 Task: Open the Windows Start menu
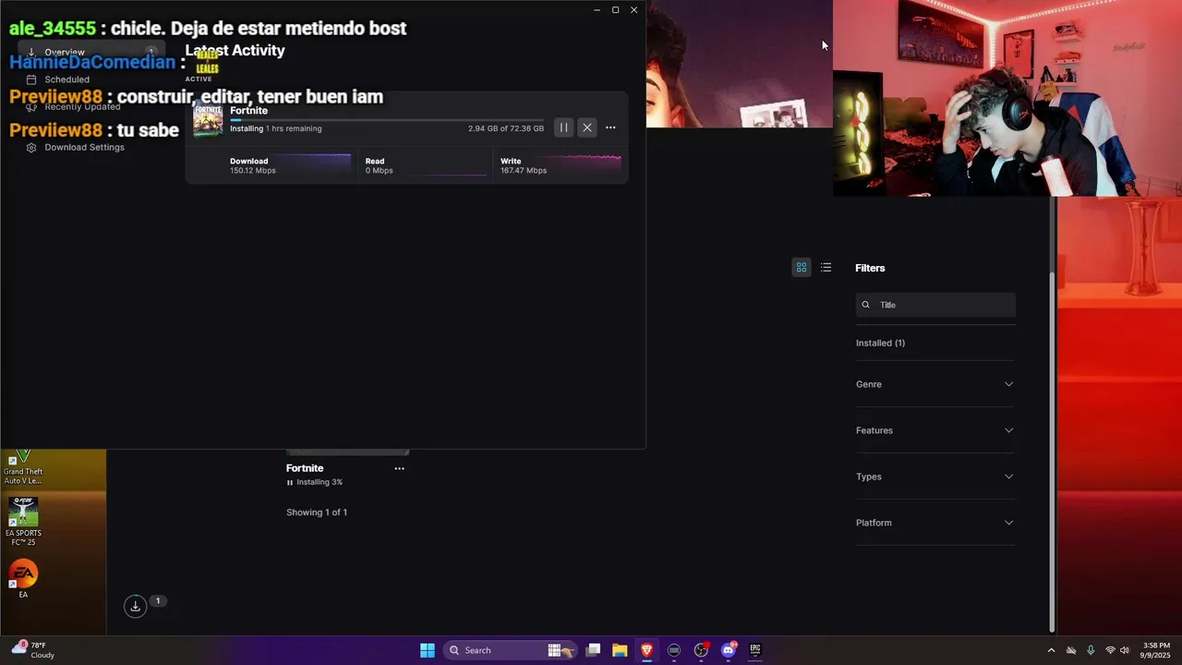428,650
